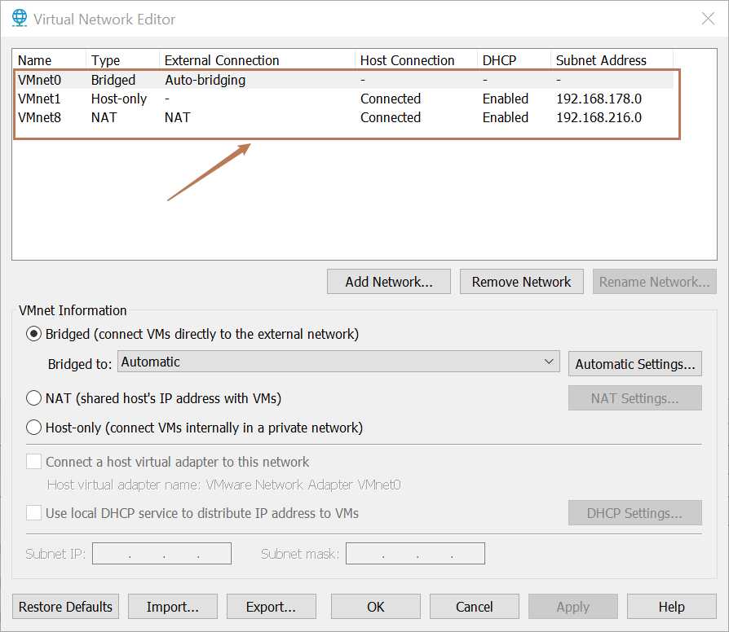Click the Auto-bridging cell
This screenshot has width=729, height=632.
tap(205, 80)
